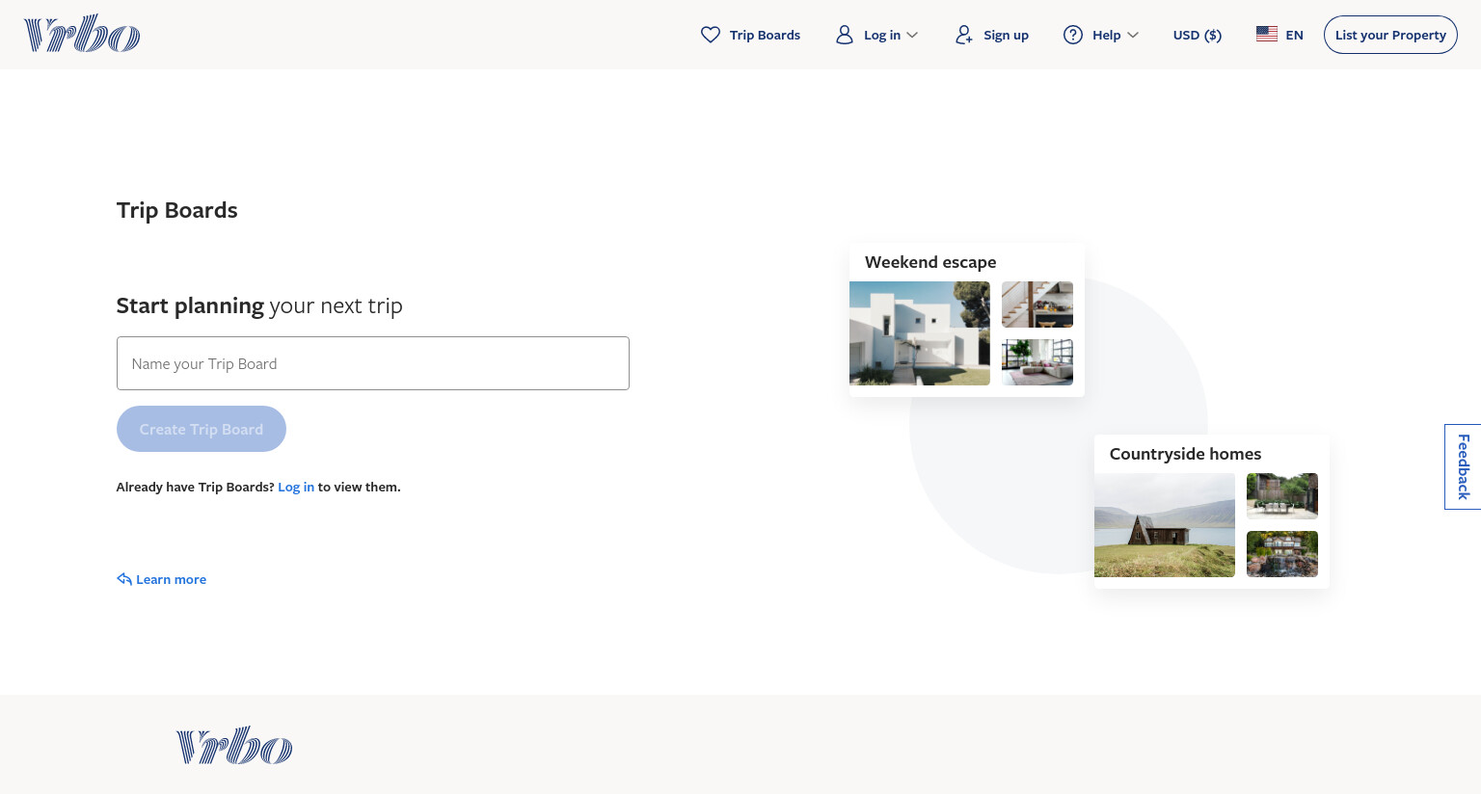Click the person icon beside Log in
This screenshot has width=1481, height=794.
[845, 35]
